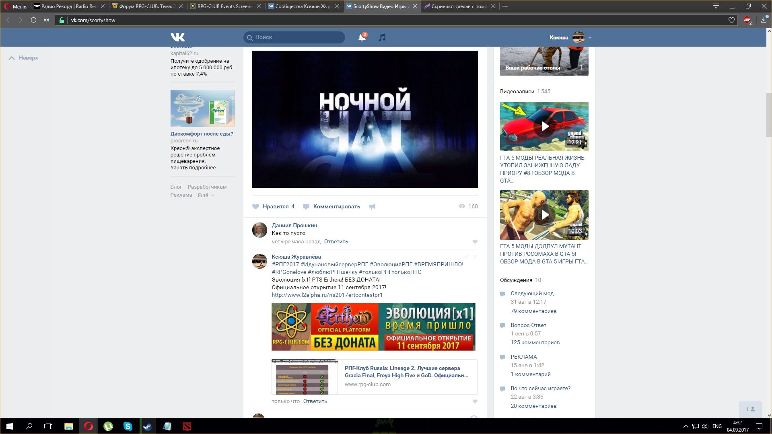Open Dota 2 from the taskbar

click(x=187, y=426)
